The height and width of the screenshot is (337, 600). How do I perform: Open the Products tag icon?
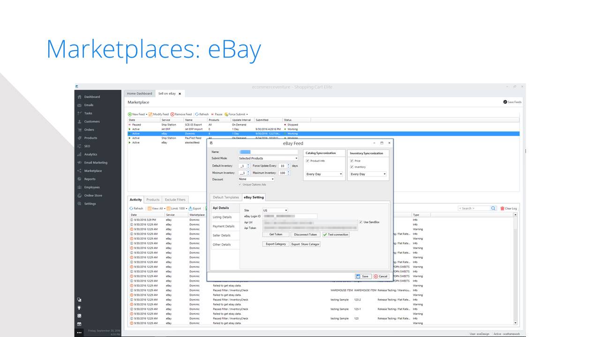(x=79, y=138)
